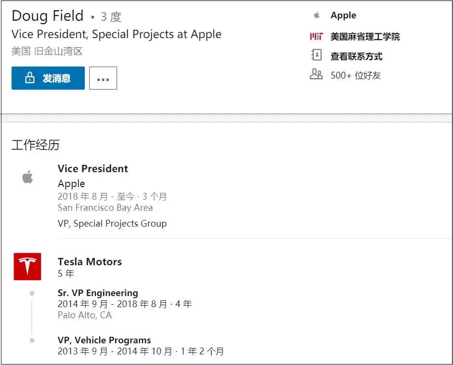Click the 工作经历 section heading
Image resolution: width=453 pixels, height=365 pixels.
[36, 145]
